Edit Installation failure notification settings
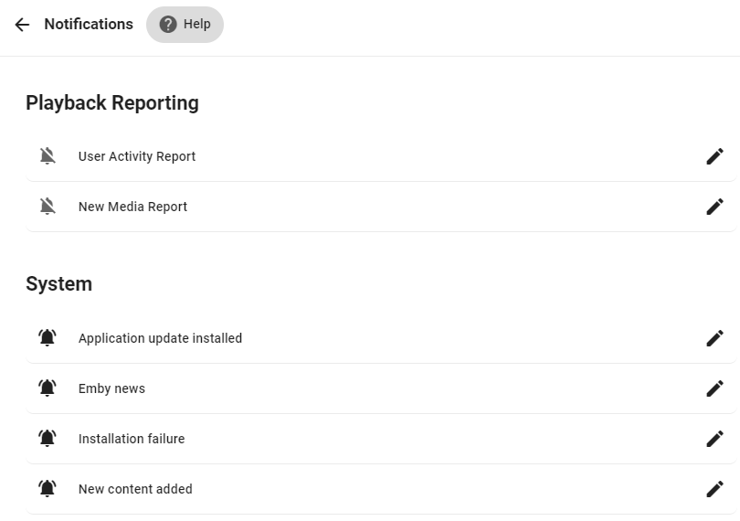The height and width of the screenshot is (521, 740). point(714,439)
